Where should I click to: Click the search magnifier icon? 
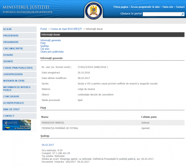click(182, 14)
